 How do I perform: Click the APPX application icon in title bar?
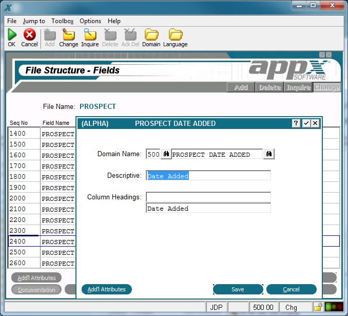(x=8, y=8)
